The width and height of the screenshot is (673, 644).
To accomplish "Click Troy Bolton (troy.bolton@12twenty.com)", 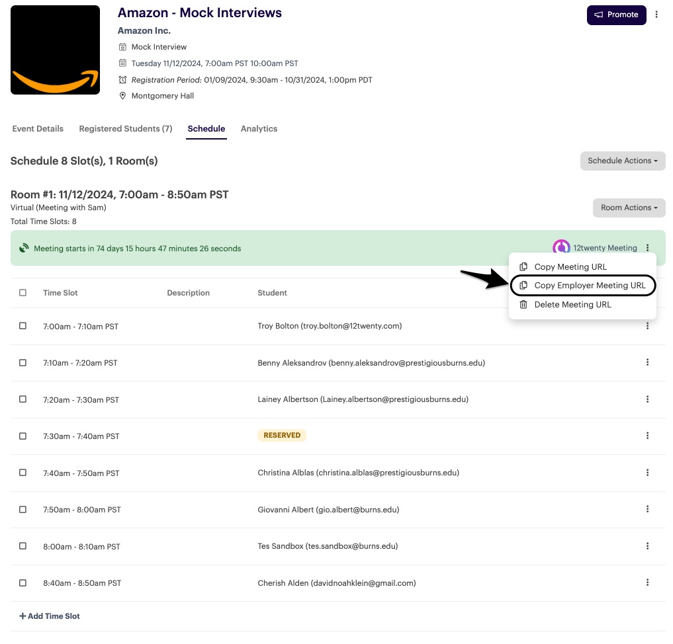I will click(330, 326).
